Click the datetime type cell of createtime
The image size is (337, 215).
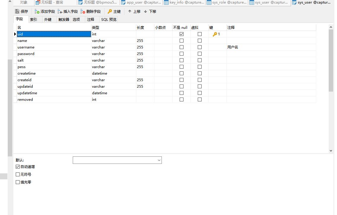[114, 73]
